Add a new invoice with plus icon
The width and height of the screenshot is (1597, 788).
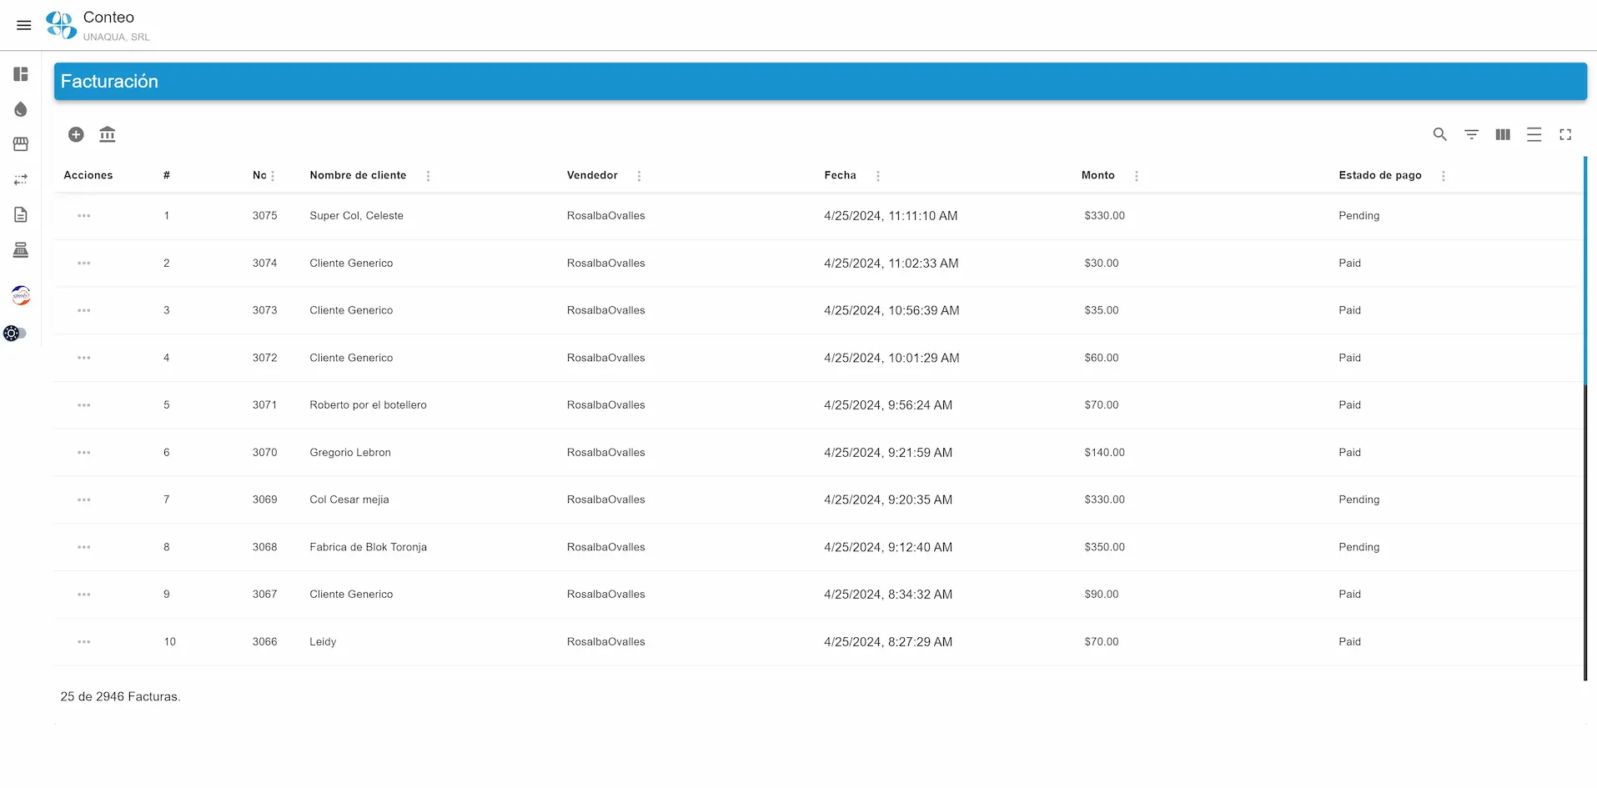click(x=76, y=134)
